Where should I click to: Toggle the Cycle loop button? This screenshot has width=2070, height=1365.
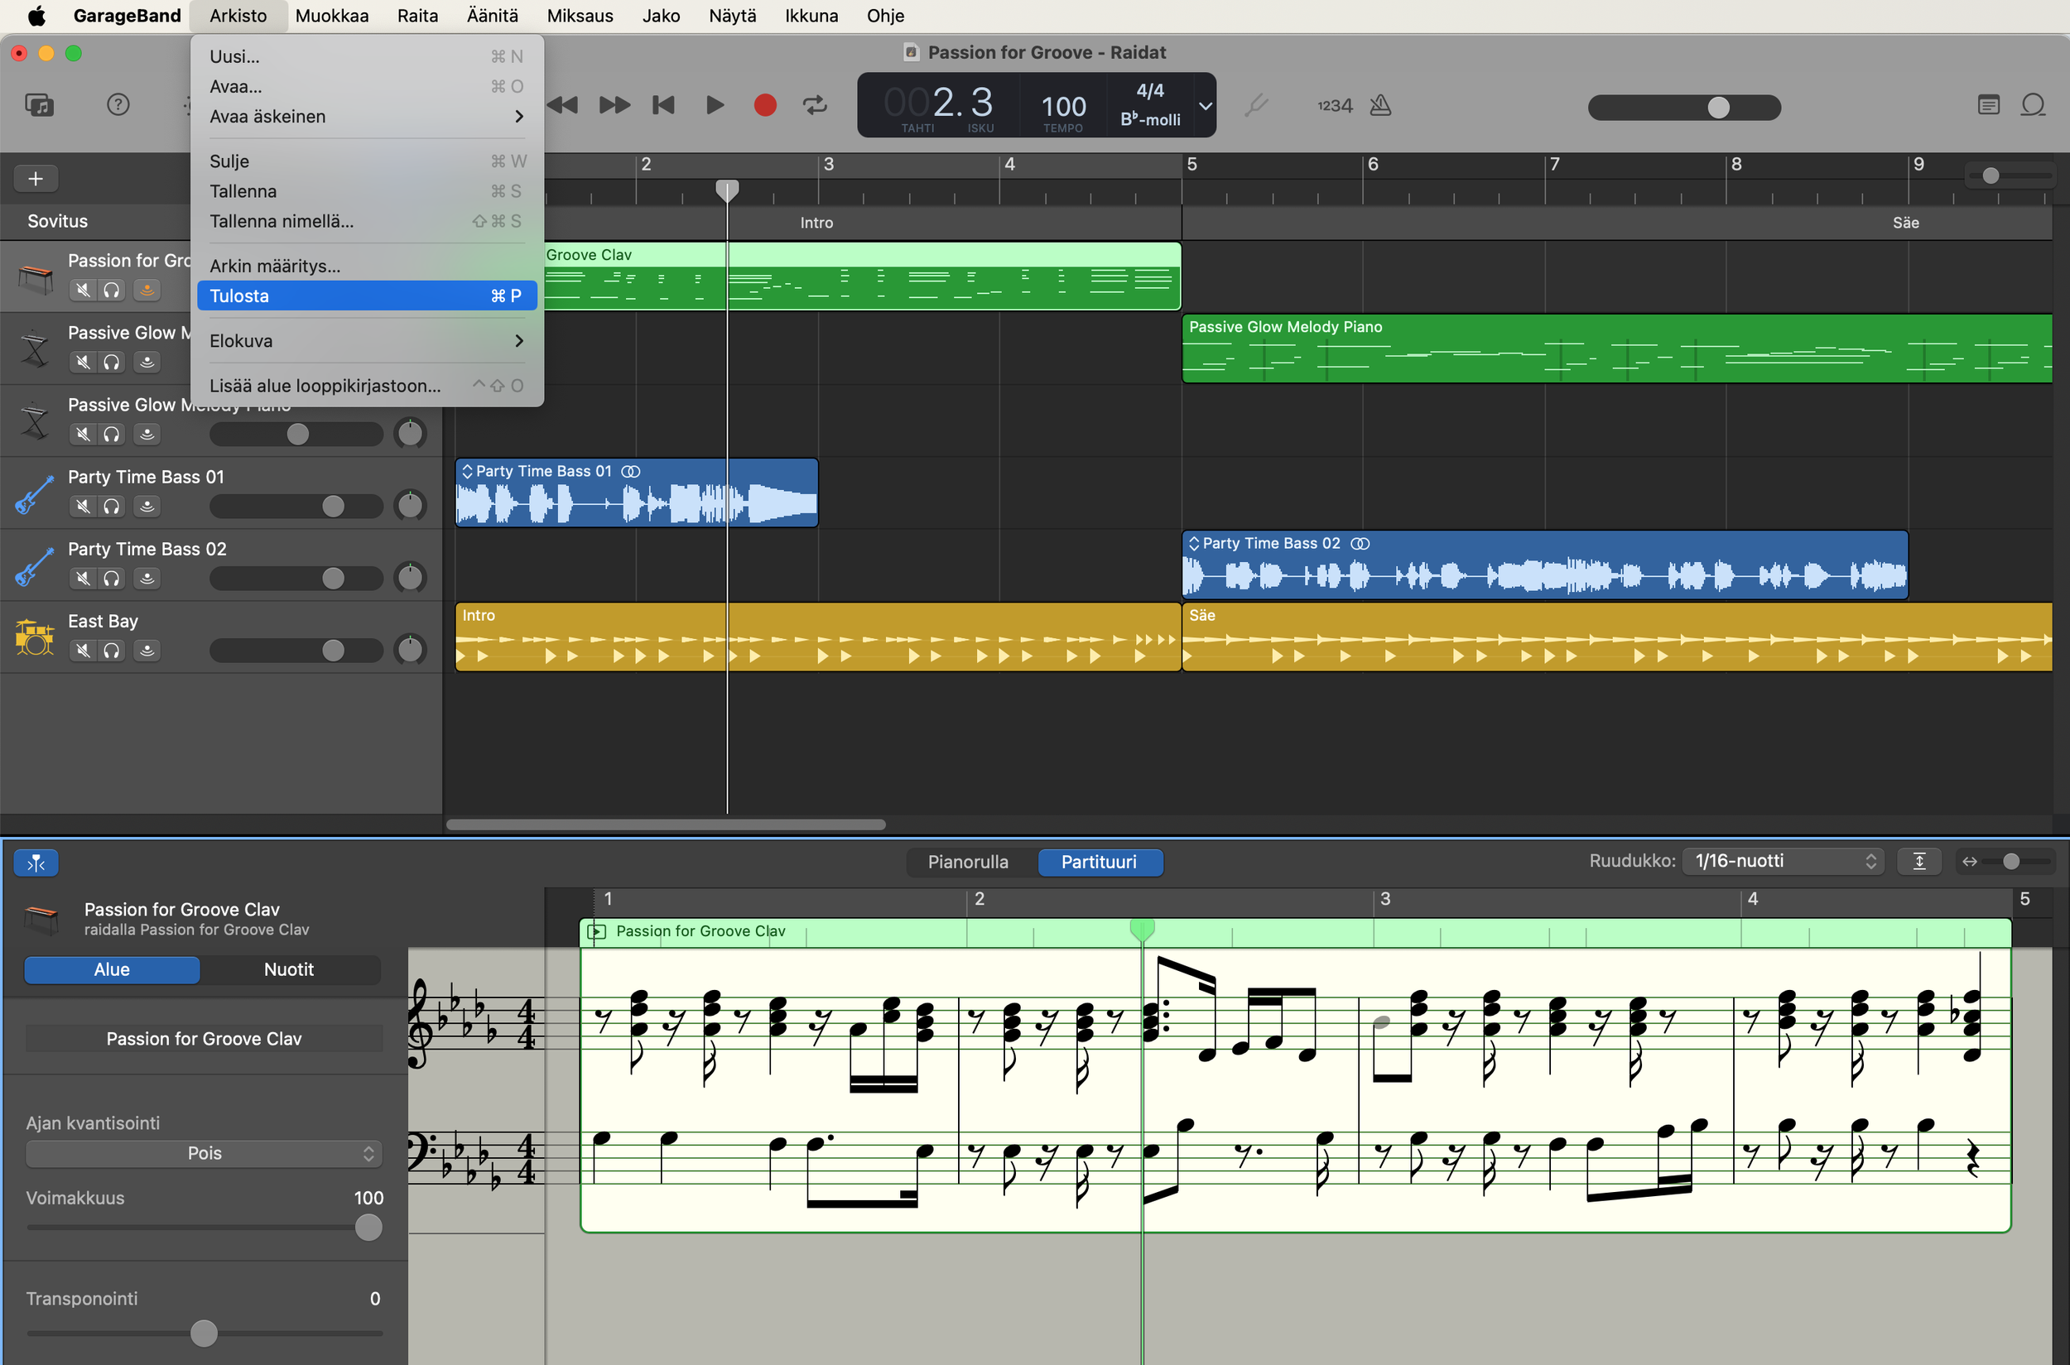[x=814, y=105]
